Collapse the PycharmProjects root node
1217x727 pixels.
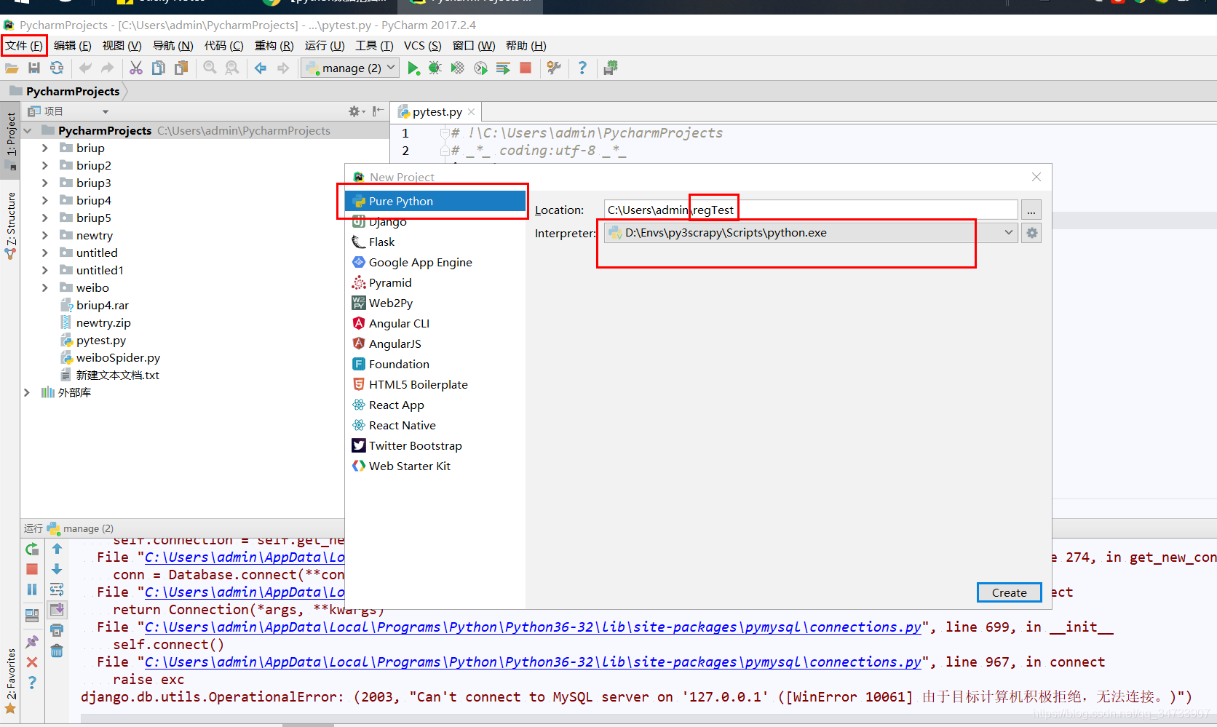[x=27, y=130]
